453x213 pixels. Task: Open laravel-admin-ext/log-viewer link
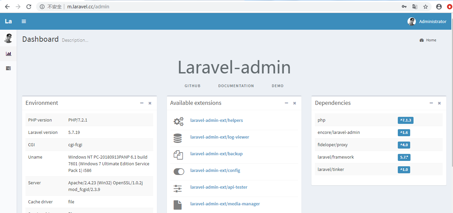(220, 137)
